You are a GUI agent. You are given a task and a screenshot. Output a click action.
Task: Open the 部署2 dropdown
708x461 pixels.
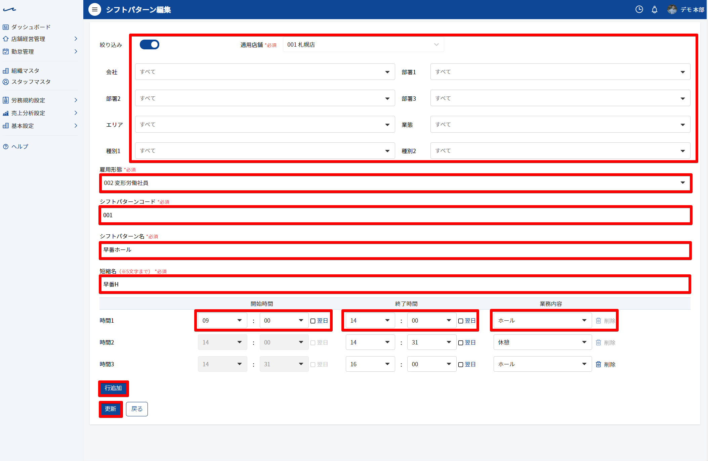click(x=265, y=98)
